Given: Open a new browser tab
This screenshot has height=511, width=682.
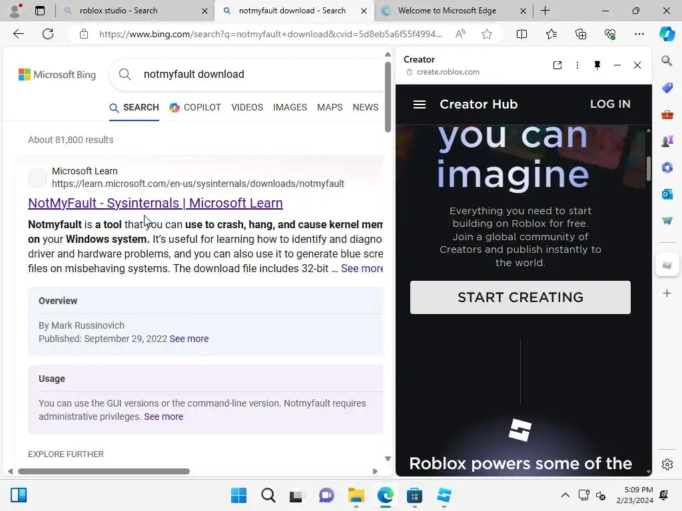Looking at the screenshot, I should point(545,11).
